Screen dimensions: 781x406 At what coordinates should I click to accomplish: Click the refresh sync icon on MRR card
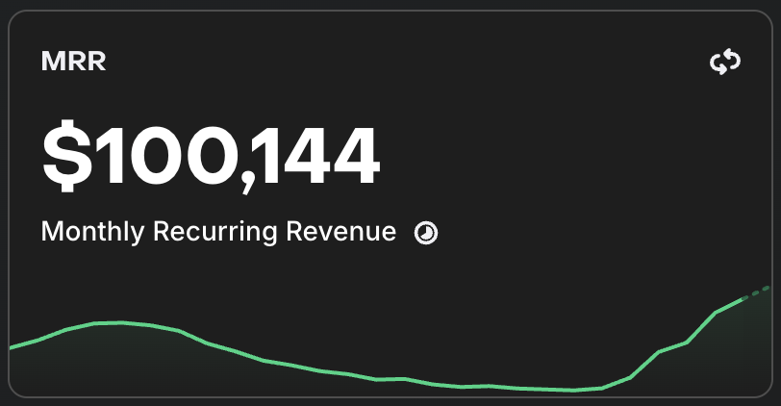click(725, 62)
